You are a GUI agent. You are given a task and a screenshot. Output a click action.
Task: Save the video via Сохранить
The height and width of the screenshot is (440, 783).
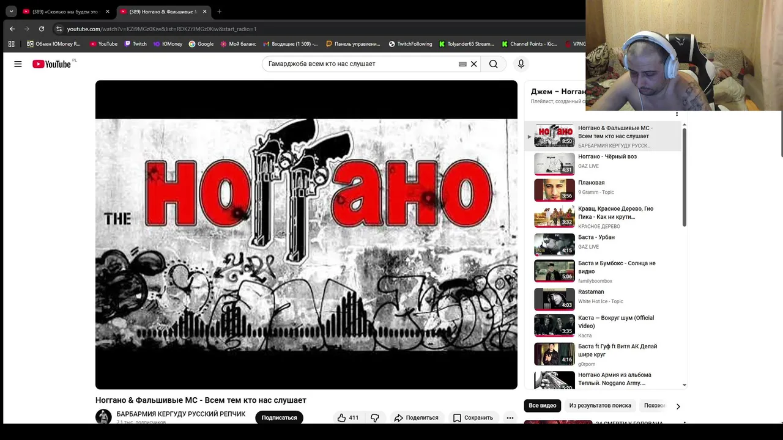(473, 418)
